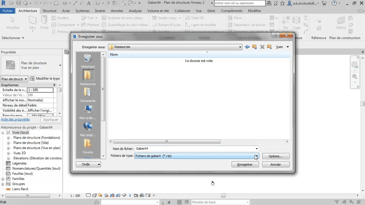Click the Options... button
The image size is (365, 205).
click(x=276, y=156)
